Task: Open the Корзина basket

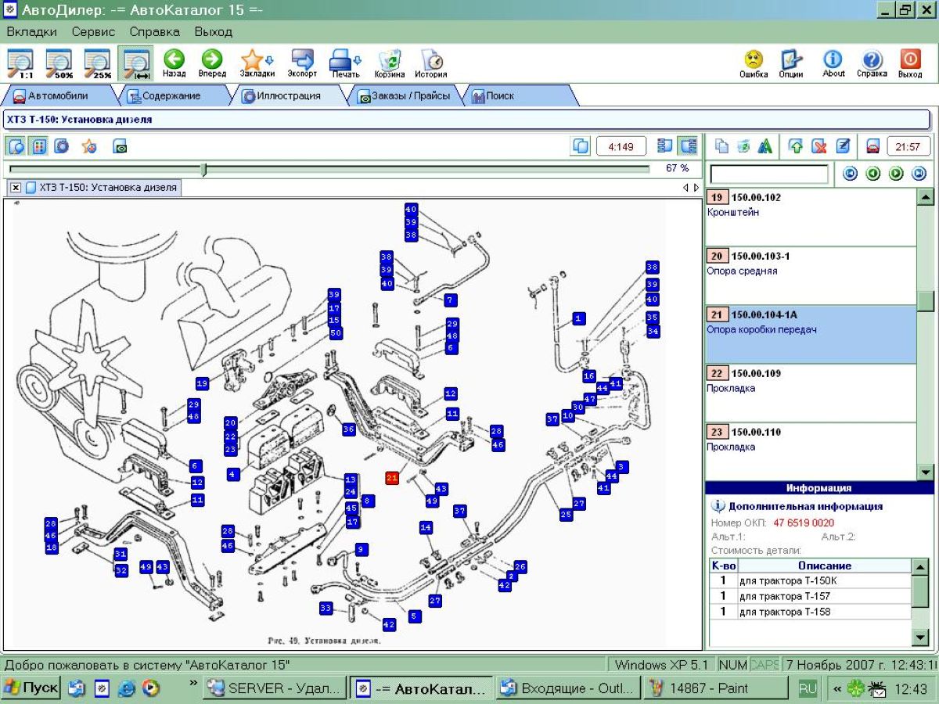Action: point(389,61)
